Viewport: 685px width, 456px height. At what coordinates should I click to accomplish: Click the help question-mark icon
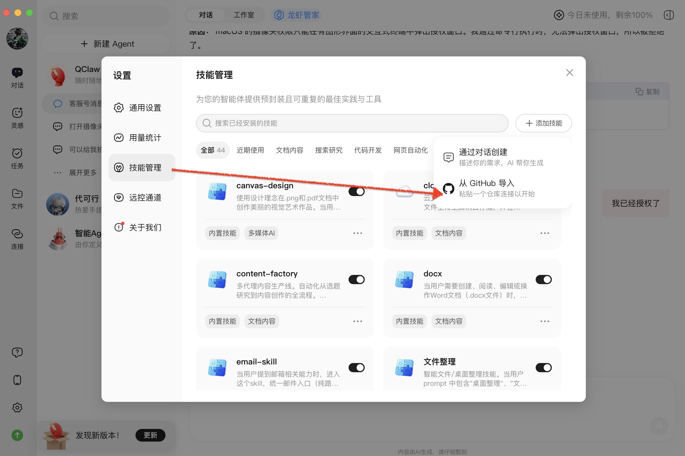pos(17,352)
